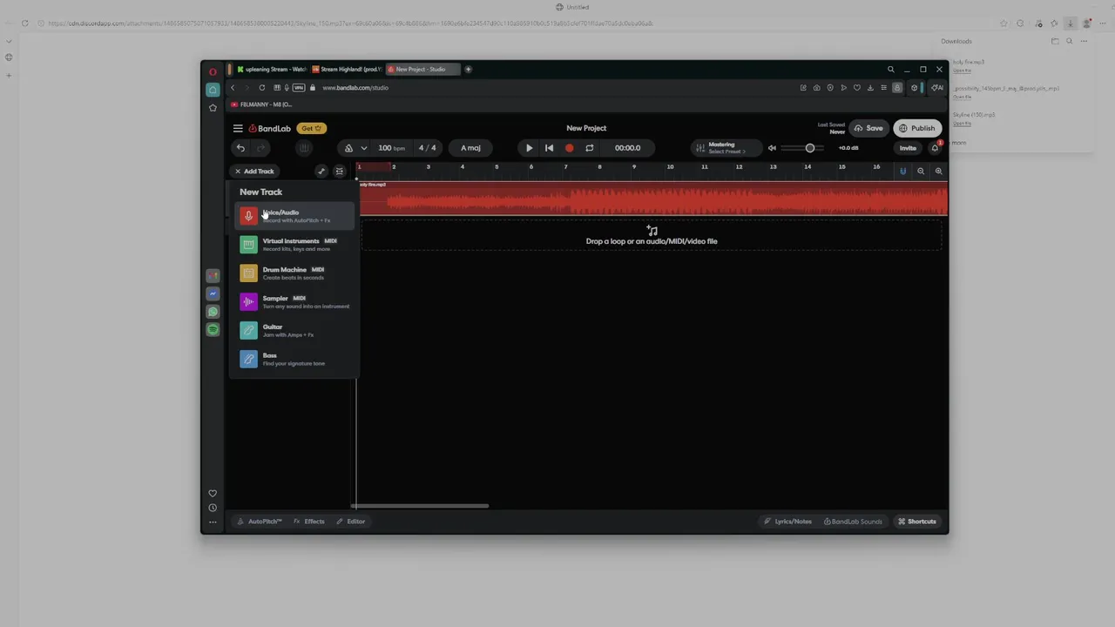Open the notifications bell

(x=935, y=148)
